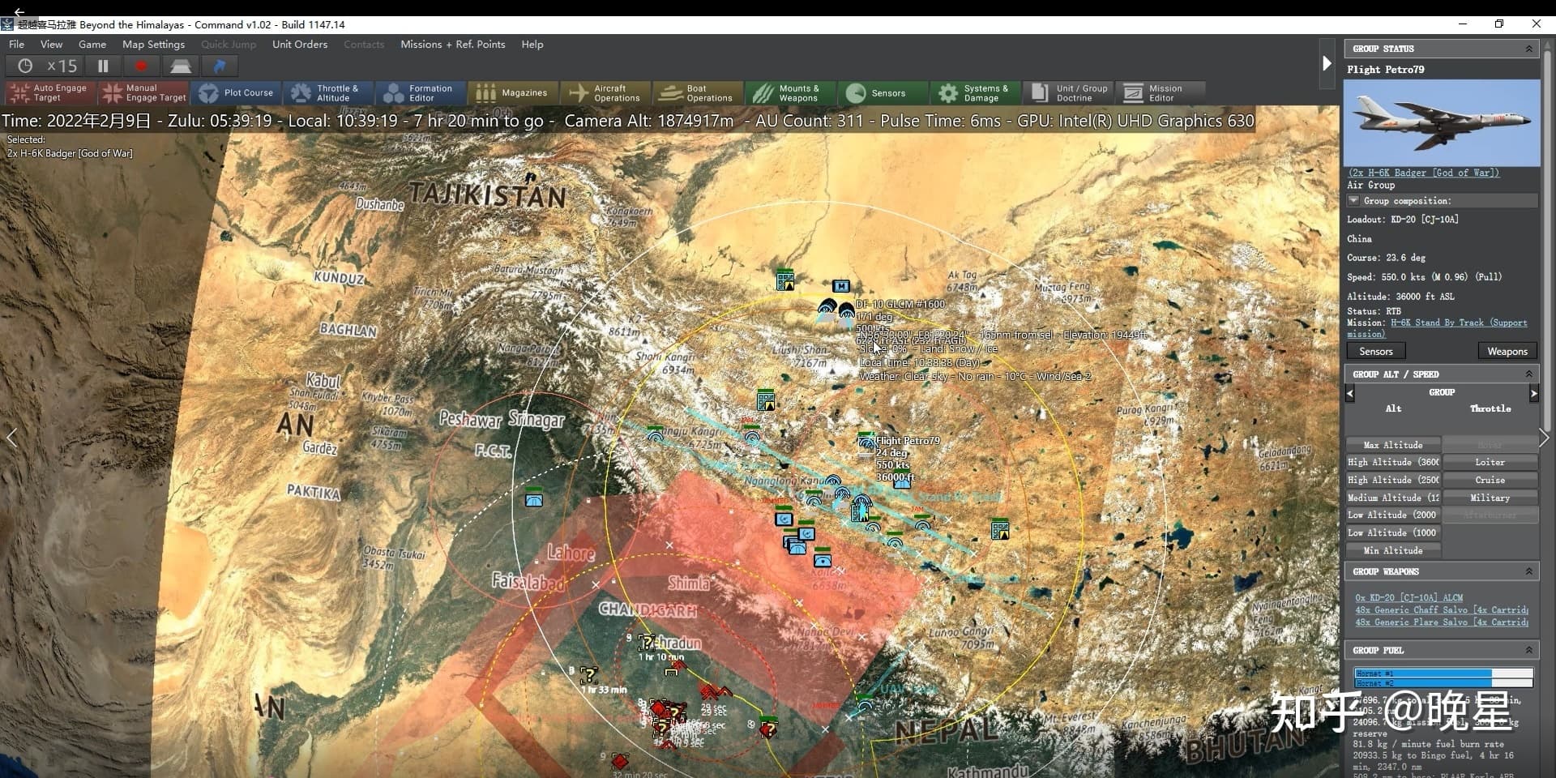Collapse the Group Weapons section
Image resolution: width=1556 pixels, height=778 pixels.
1528,571
